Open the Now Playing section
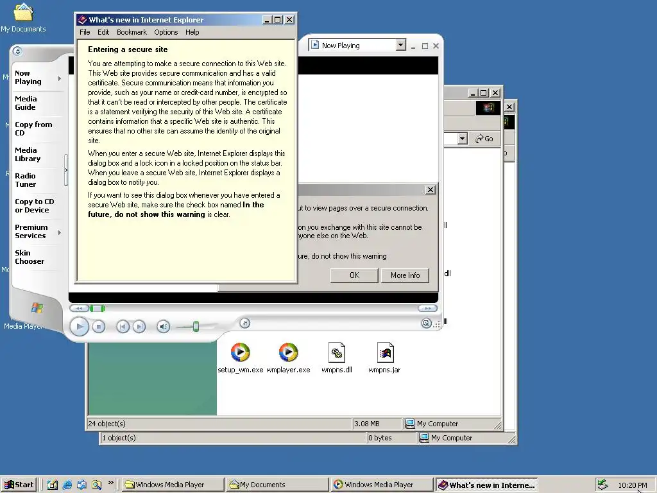The height and width of the screenshot is (493, 657). (x=28, y=78)
